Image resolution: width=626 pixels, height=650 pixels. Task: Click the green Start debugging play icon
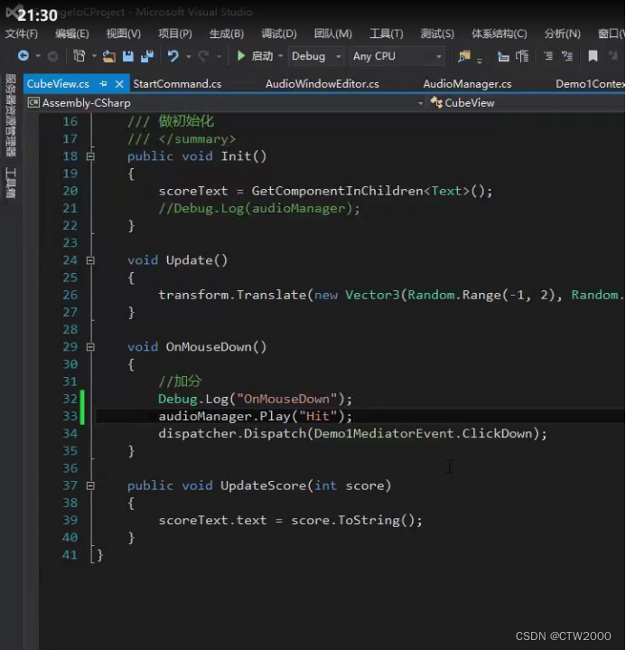[240, 55]
